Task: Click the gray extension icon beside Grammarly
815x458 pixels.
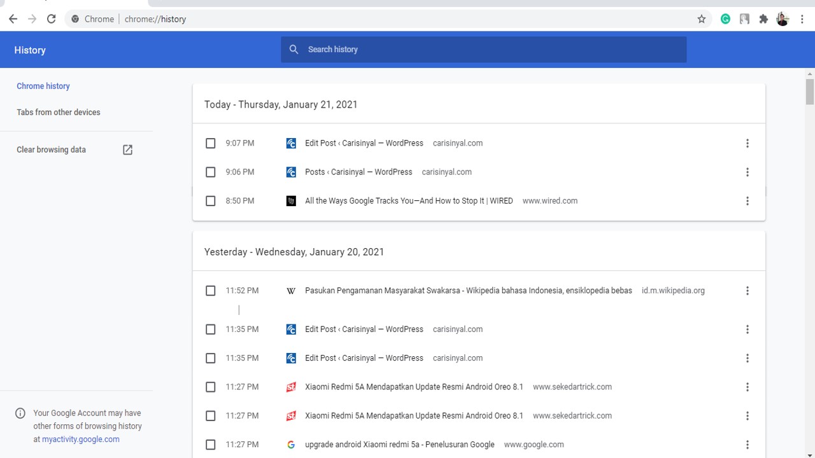Action: pos(744,19)
